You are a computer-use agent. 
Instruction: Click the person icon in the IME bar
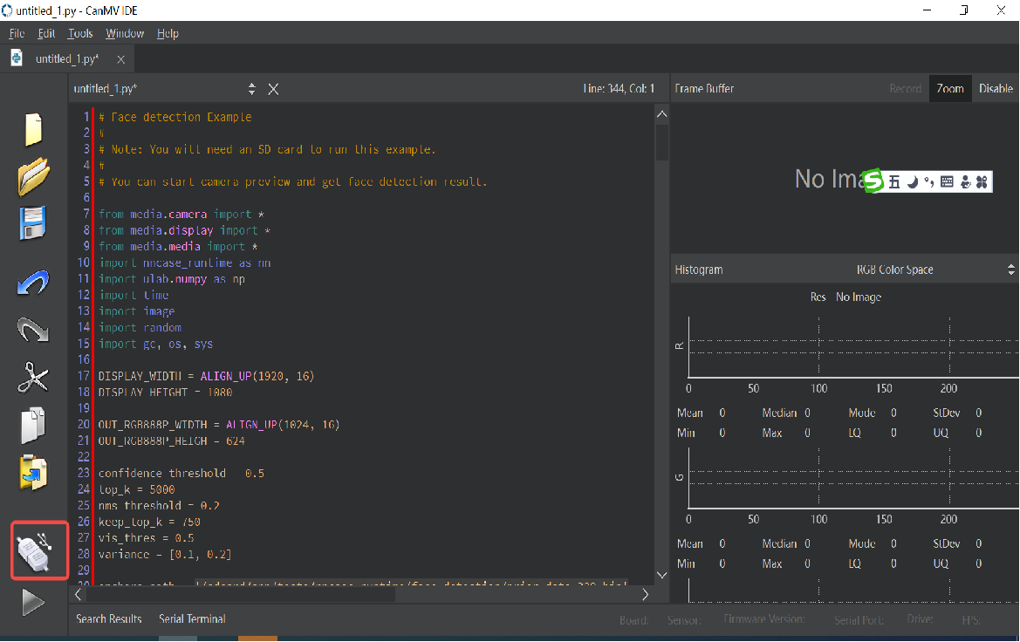click(x=965, y=182)
